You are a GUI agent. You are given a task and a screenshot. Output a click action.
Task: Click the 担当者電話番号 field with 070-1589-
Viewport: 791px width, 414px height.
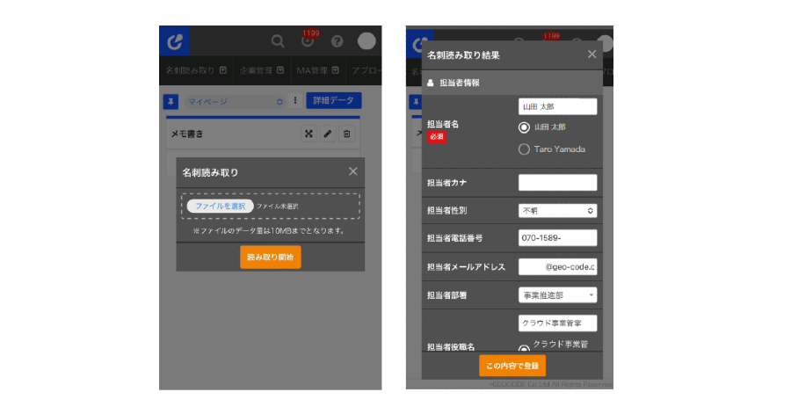coord(557,238)
